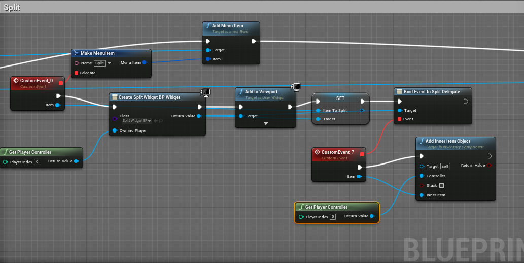Click SET node execution input pin
Image resolution: width=524 pixels, height=263 pixels.
click(x=318, y=102)
